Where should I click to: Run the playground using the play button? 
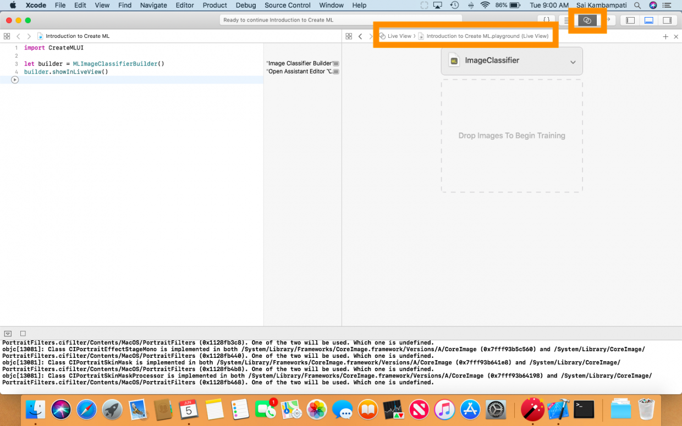point(15,80)
